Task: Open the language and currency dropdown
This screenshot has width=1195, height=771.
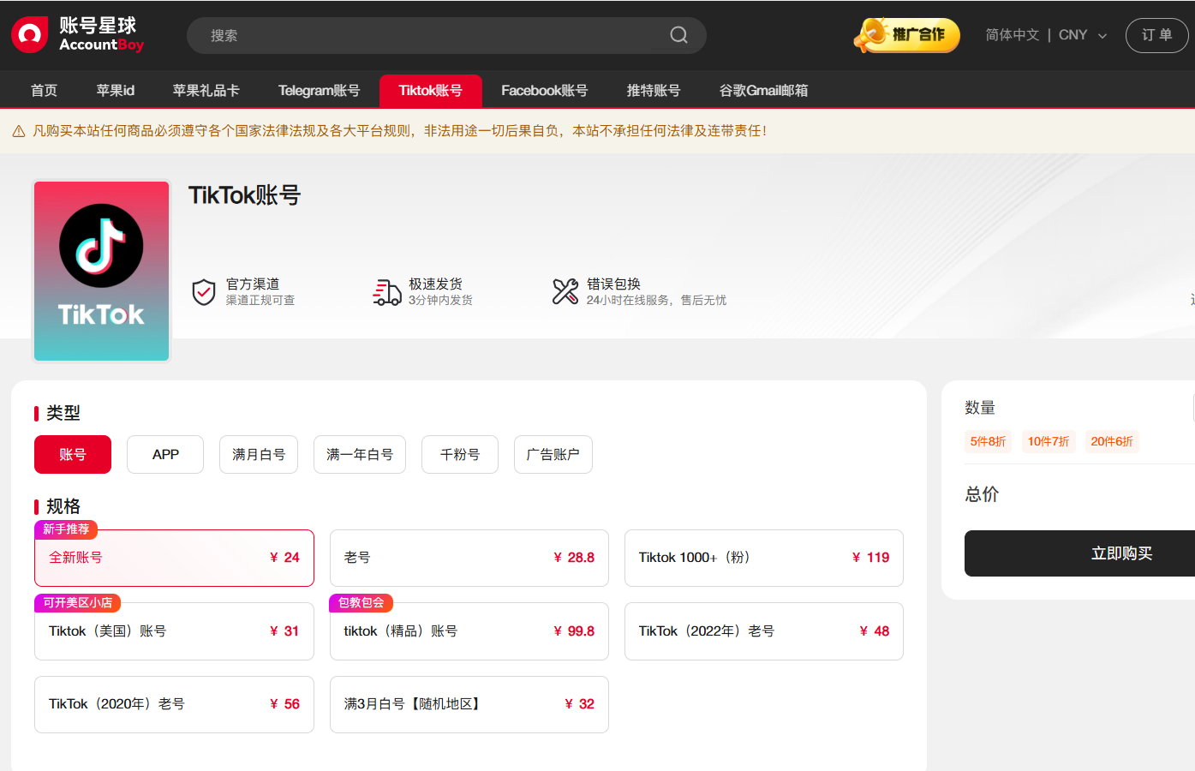Action: [1046, 35]
